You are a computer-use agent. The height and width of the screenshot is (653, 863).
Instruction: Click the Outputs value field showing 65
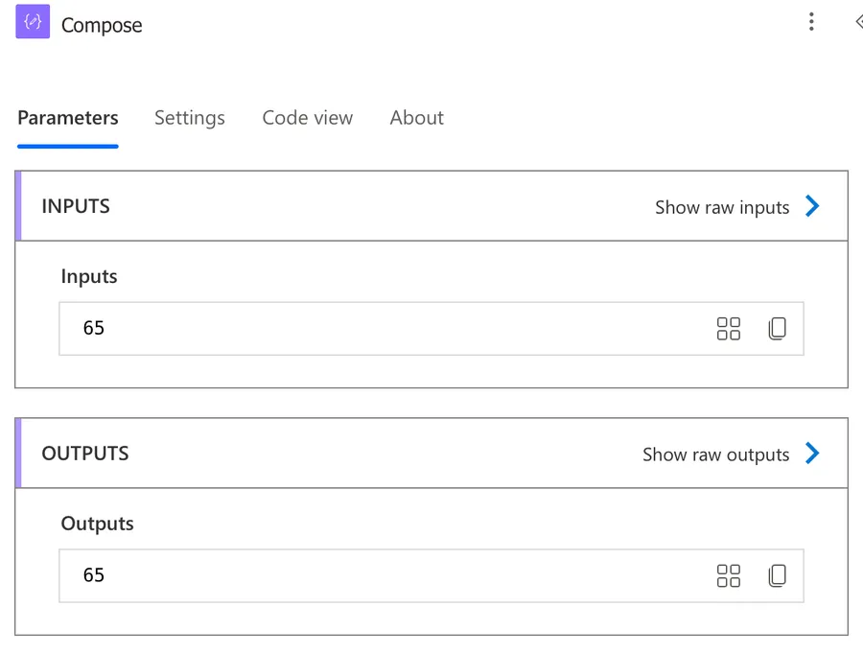pos(384,575)
